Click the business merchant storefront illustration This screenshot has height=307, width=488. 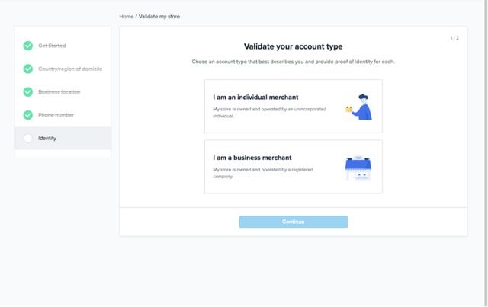coord(358,168)
